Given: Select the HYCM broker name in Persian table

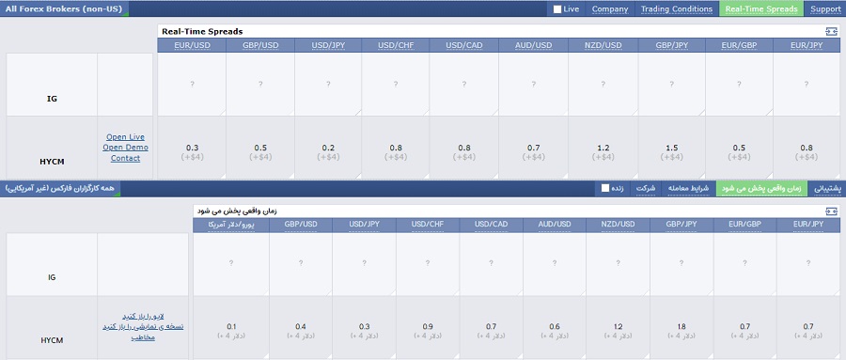Looking at the screenshot, I should [52, 340].
